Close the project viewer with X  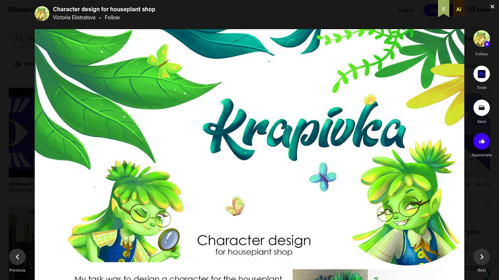492,7
